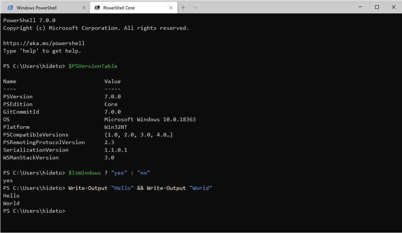The height and width of the screenshot is (233, 402).
Task: Click the maximize icon in the title bar
Action: coord(377,7)
